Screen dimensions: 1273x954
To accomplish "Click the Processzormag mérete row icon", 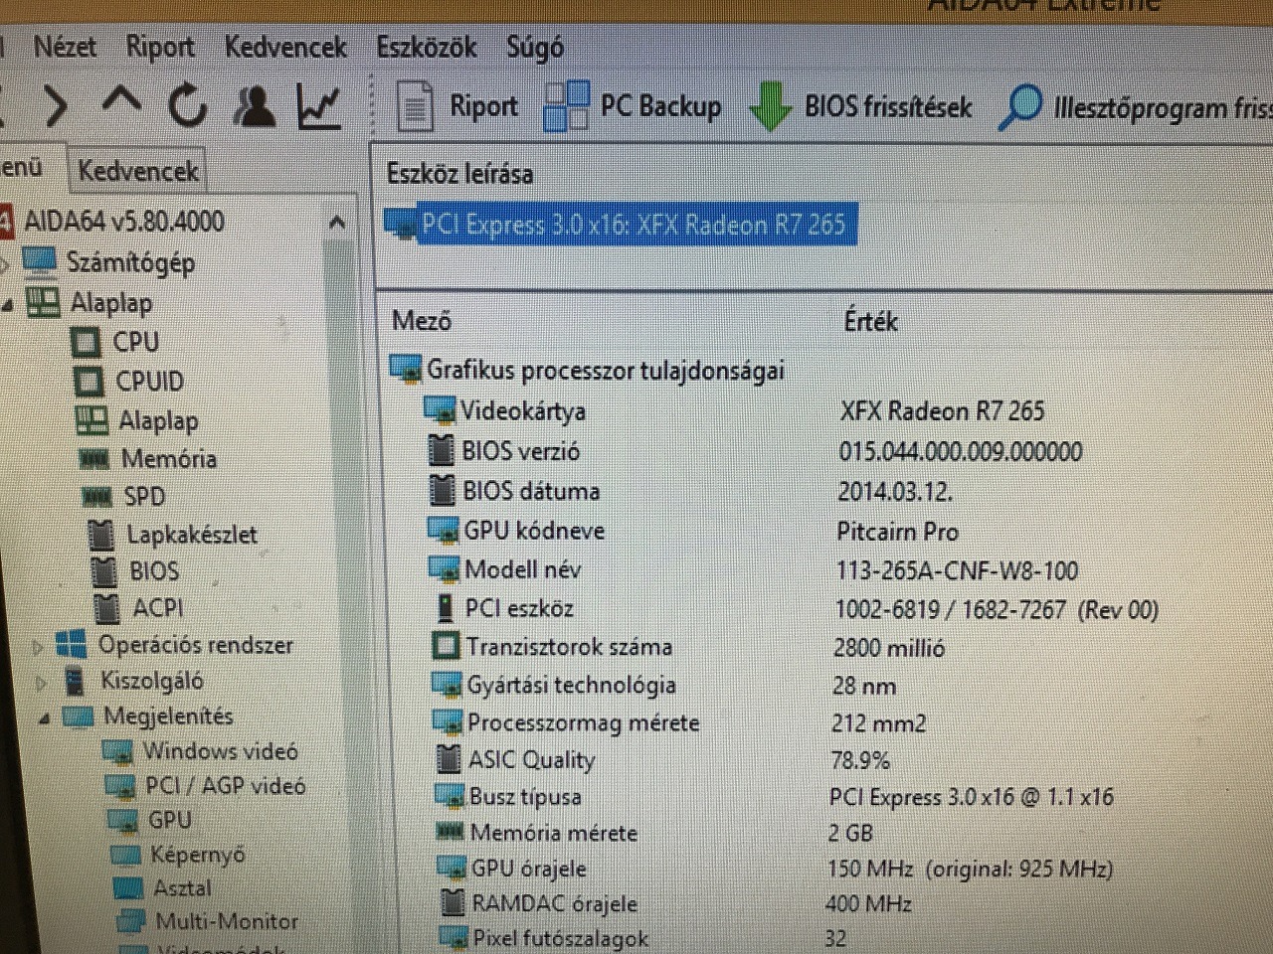I will tap(448, 722).
